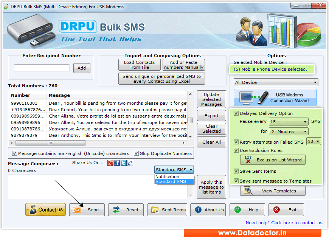Open the Pause every 15 dropdown
Viewport: 329px width, 237px height.
click(289, 122)
